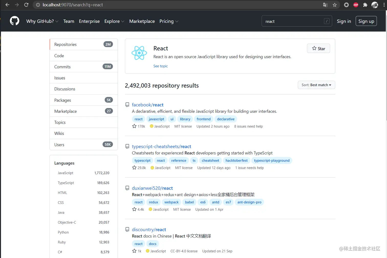Click the Sign up button
The height and width of the screenshot is (258, 387).
coord(366,21)
